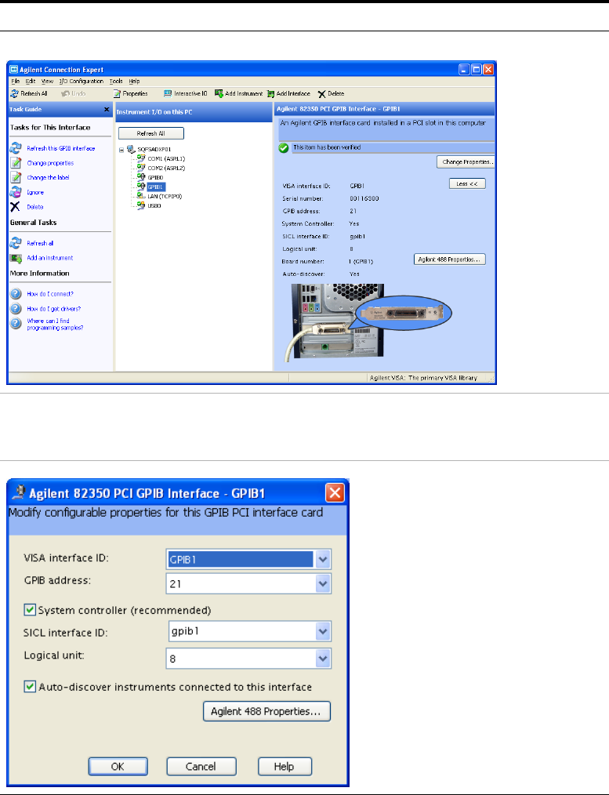The image size is (609, 795).
Task: Click the How do I connect help icon
Action: (x=16, y=293)
